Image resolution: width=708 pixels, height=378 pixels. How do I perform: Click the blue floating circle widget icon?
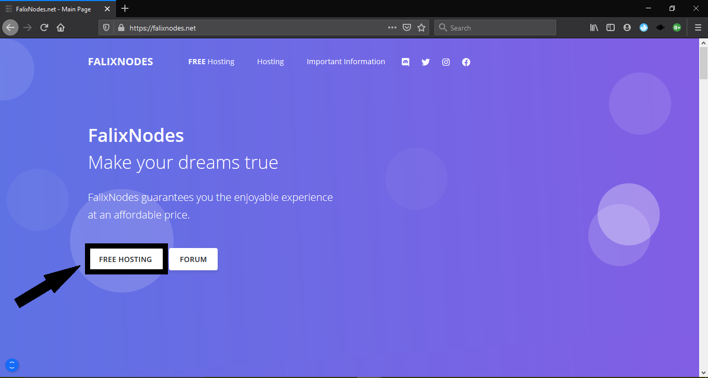pyautogui.click(x=12, y=366)
